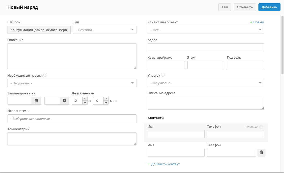This screenshot has width=284, height=173.
Task: Focus the primary contact Имя field
Action: click(176, 134)
